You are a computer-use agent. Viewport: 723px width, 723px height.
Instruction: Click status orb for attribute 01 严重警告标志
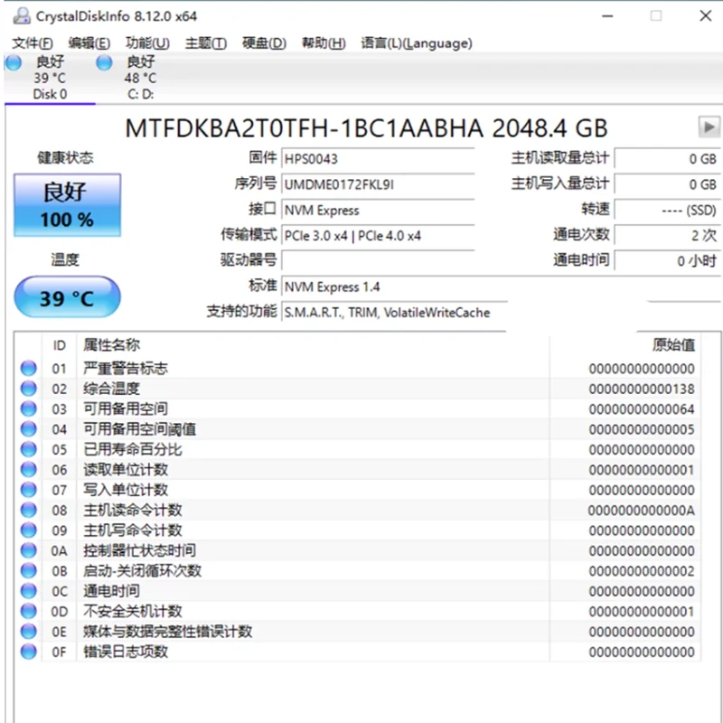pos(29,368)
